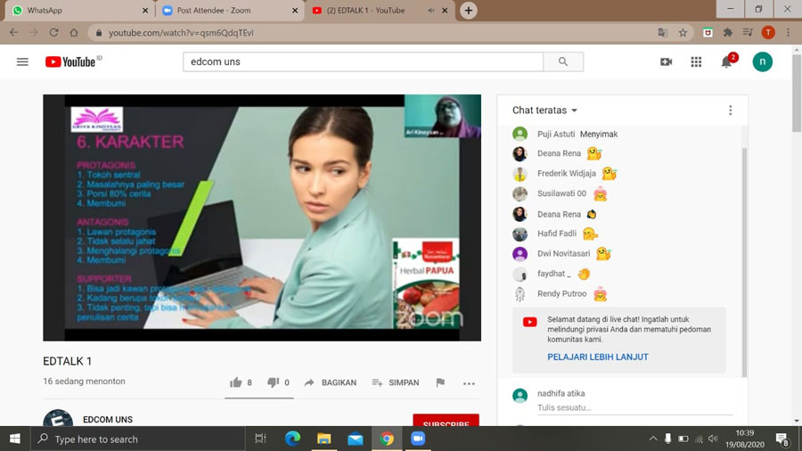Open the volume tray icon
802x451 pixels.
click(x=714, y=439)
